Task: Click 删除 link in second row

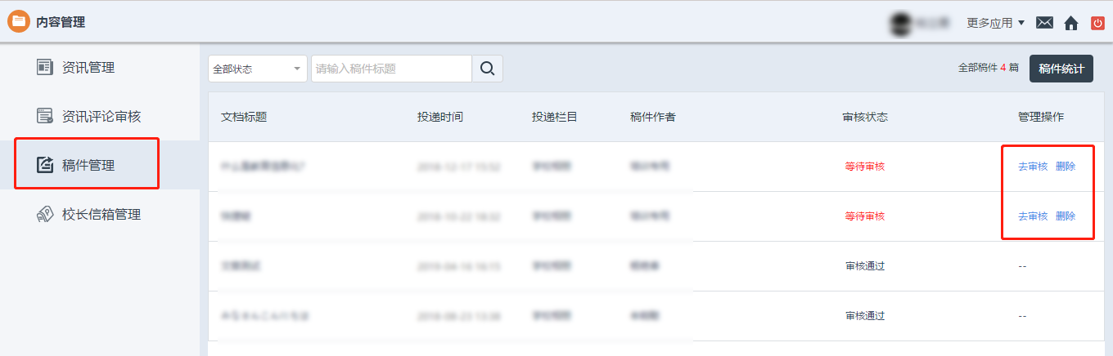Action: point(1066,216)
